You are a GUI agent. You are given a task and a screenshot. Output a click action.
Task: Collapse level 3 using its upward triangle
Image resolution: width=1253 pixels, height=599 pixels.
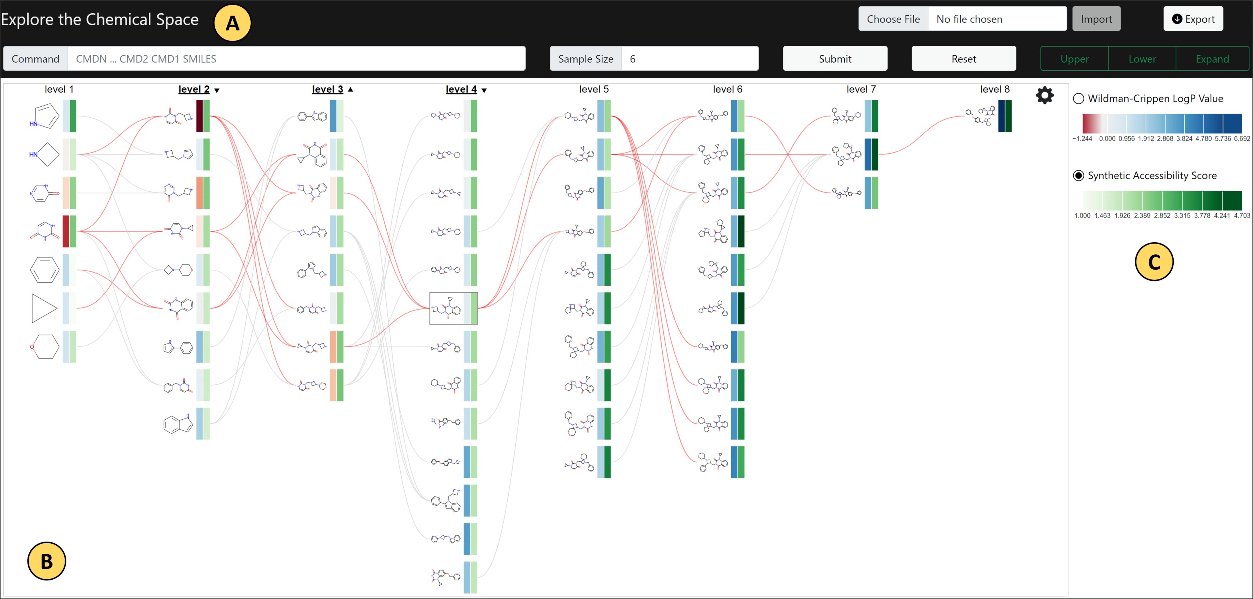(x=351, y=89)
